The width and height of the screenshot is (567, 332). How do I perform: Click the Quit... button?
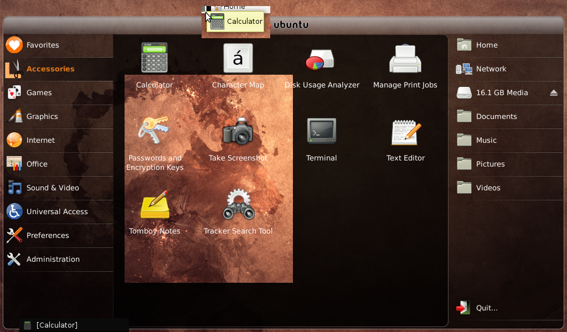click(486, 308)
